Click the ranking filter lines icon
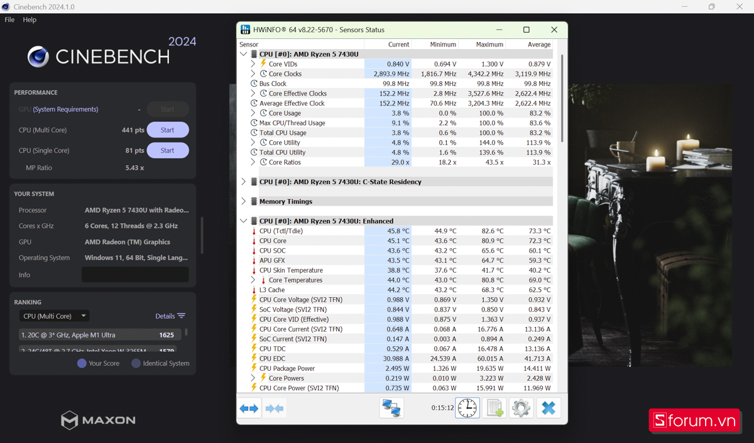This screenshot has width=754, height=443. 181,316
